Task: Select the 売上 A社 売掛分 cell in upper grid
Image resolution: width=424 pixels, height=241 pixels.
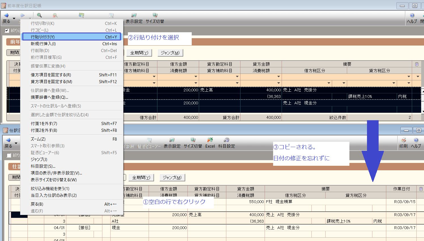Action: pos(347,90)
